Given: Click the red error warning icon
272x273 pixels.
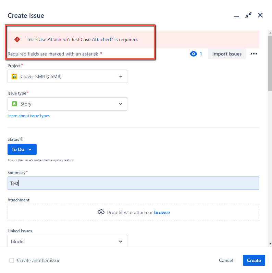Looking at the screenshot, I should pyautogui.click(x=17, y=39).
